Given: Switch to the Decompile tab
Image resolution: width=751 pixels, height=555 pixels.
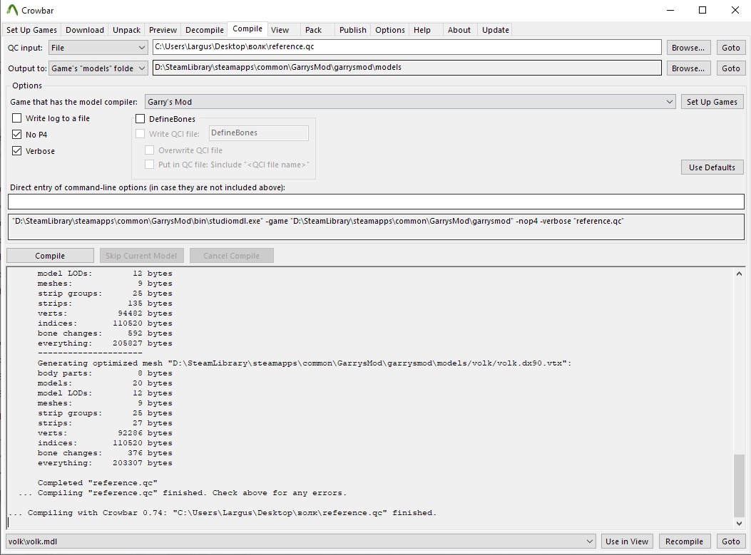Looking at the screenshot, I should [205, 30].
